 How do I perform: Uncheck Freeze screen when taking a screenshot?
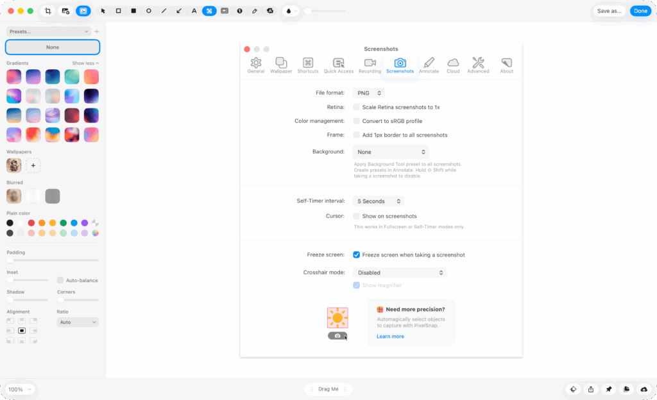[x=356, y=254]
